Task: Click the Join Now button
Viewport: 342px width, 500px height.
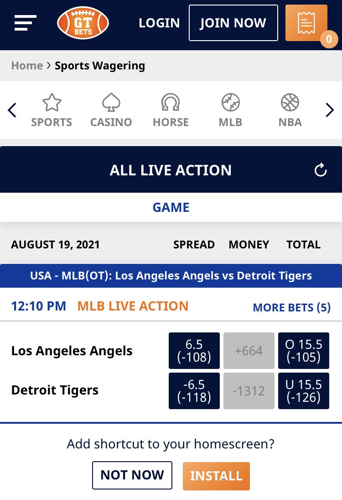Action: click(233, 23)
